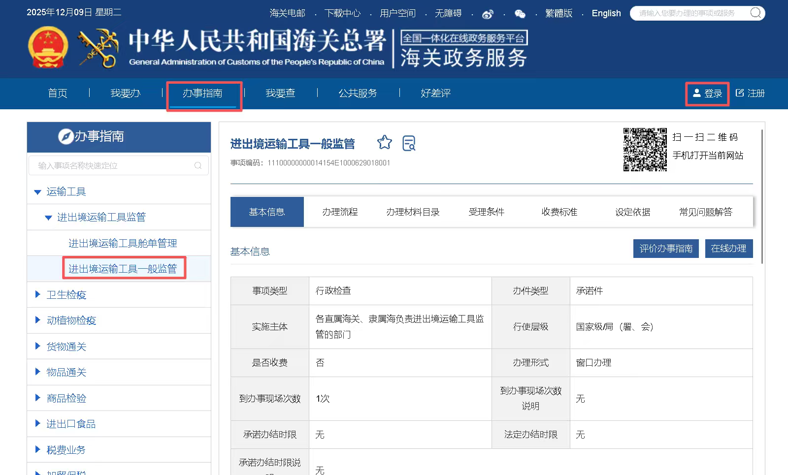Click the magnifier icon in top search box

pyautogui.click(x=755, y=13)
